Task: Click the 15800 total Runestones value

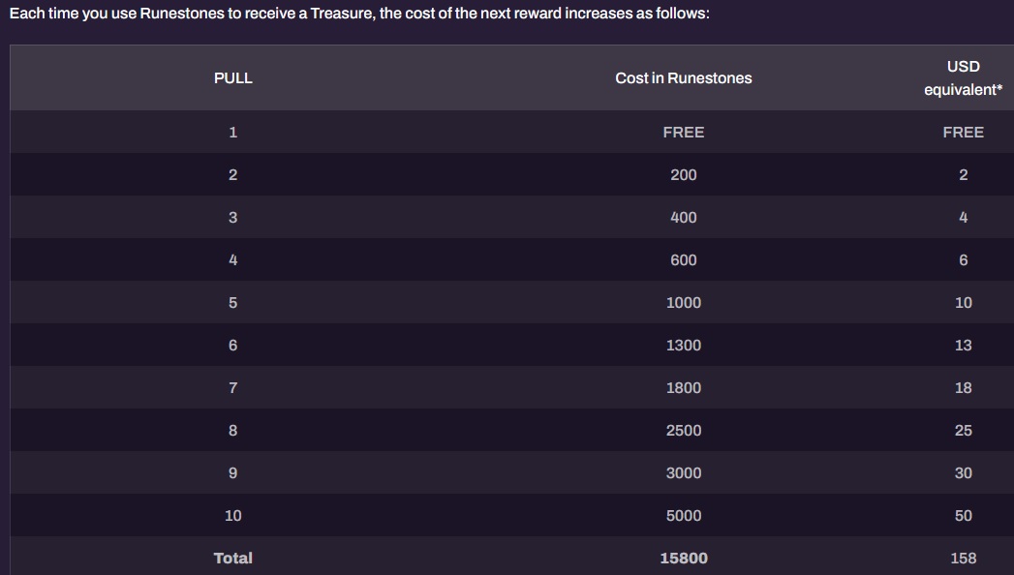Action: [684, 559]
